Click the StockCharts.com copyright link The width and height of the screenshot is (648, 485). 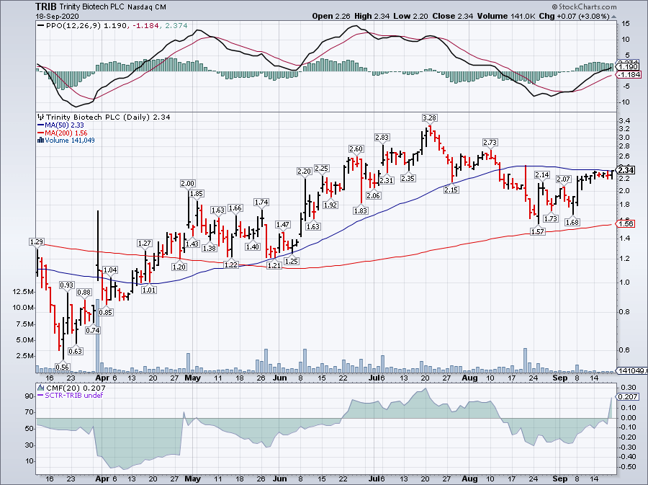click(x=583, y=6)
